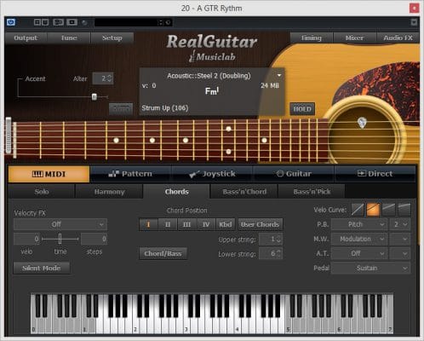Click the preset stepper arrows in toolbar
This screenshot has width=424, height=341.
tap(161, 22)
